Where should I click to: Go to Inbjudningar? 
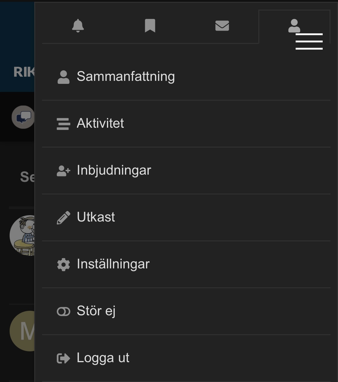tap(114, 170)
